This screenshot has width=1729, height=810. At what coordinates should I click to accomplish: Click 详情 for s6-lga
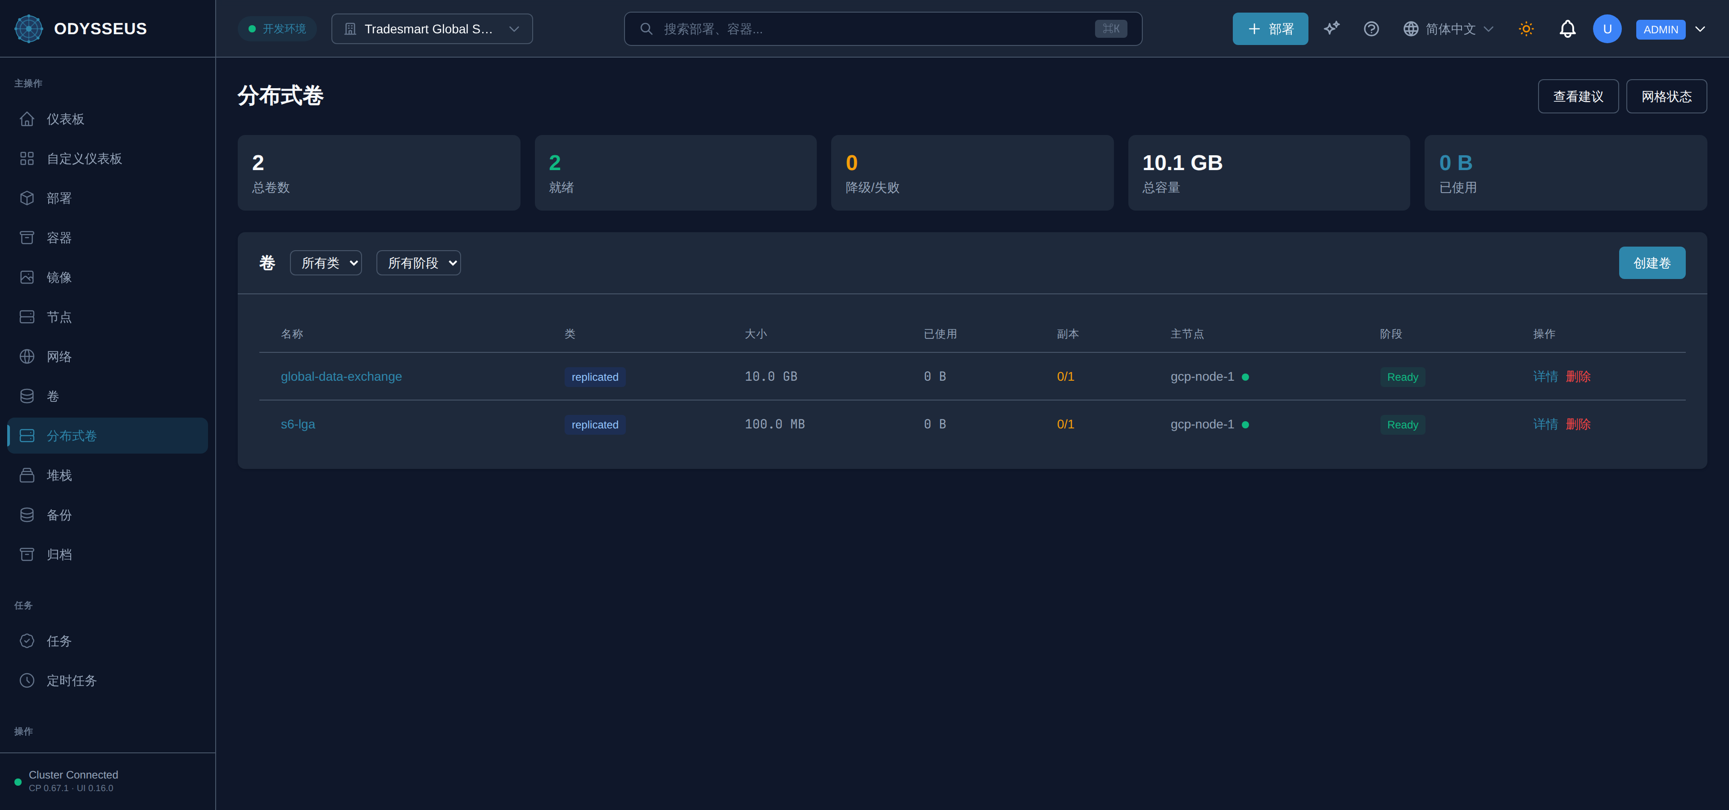click(1545, 424)
